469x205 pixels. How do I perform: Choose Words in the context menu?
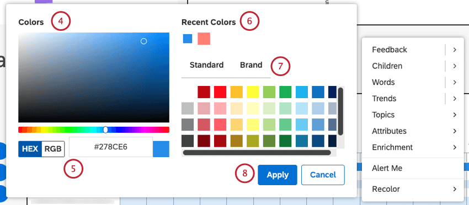(x=383, y=82)
